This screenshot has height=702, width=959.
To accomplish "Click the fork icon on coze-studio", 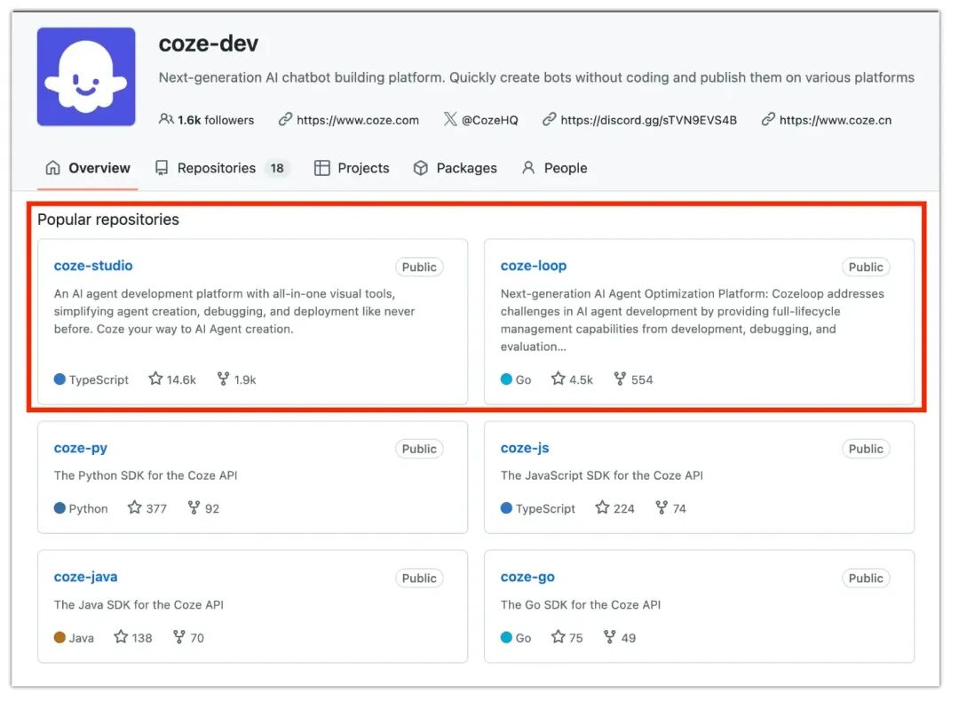I will (223, 379).
